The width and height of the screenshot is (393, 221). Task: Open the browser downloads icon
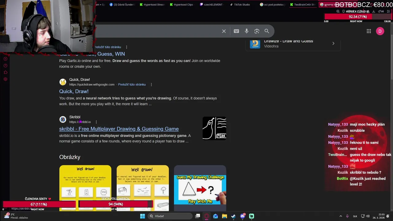coord(374,11)
